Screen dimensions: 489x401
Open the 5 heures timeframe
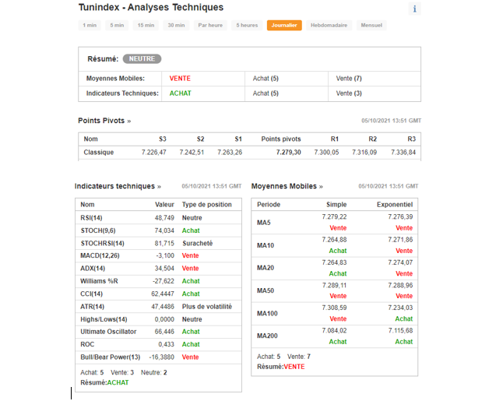click(247, 25)
